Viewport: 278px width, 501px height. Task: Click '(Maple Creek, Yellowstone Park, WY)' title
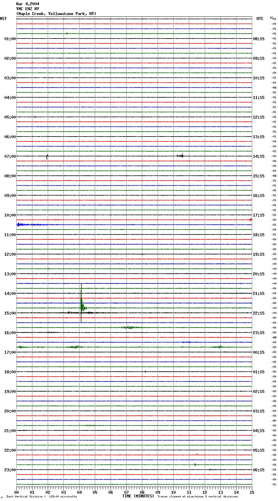point(56,14)
